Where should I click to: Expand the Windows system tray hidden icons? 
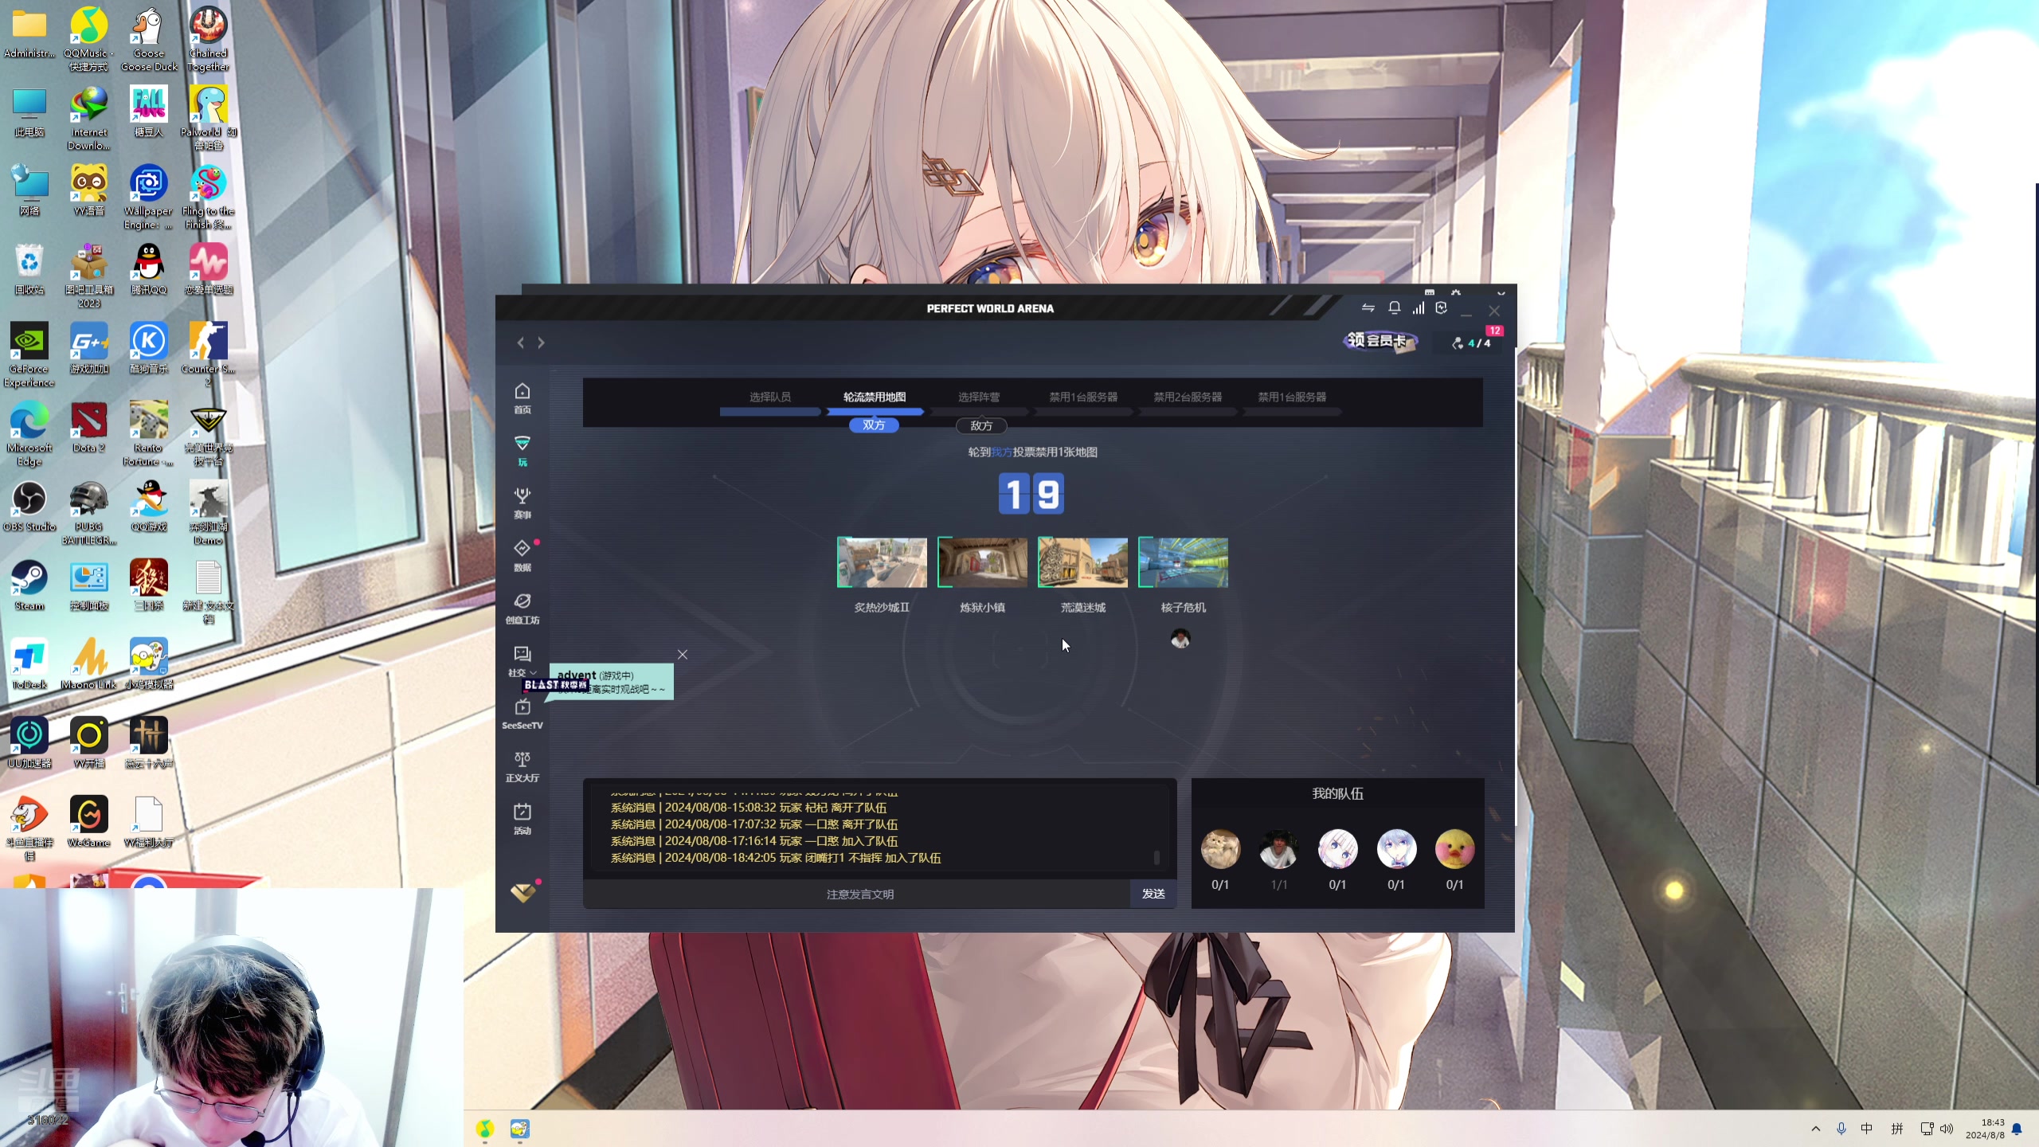click(1815, 1129)
